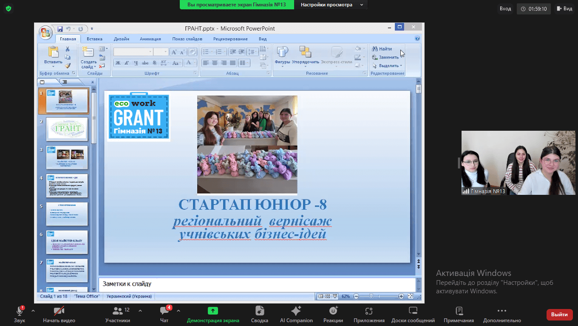
Task: Click the Сводка summary icon
Action: coord(259,315)
